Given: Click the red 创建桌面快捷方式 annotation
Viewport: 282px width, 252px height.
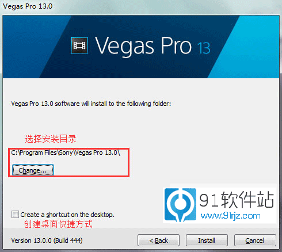Looking at the screenshot, I should [x=58, y=224].
